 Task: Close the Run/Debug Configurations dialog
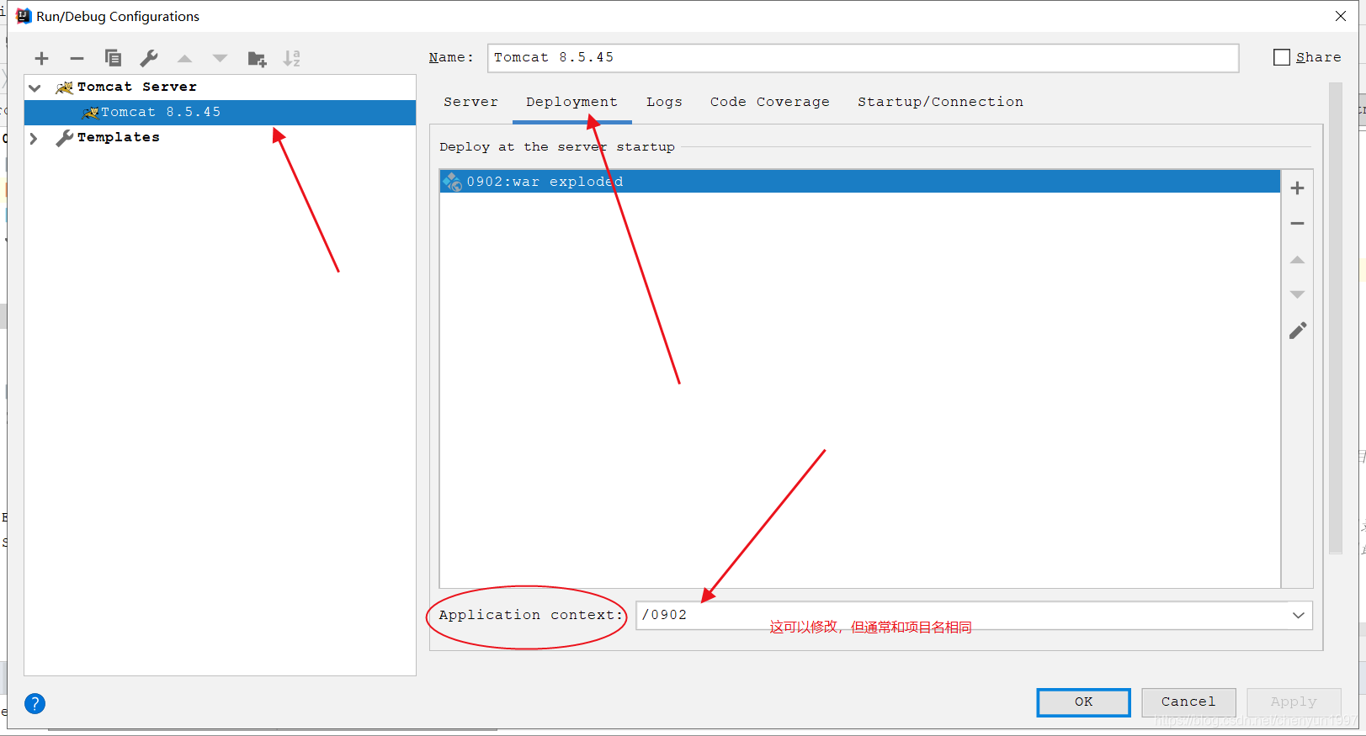(1341, 16)
